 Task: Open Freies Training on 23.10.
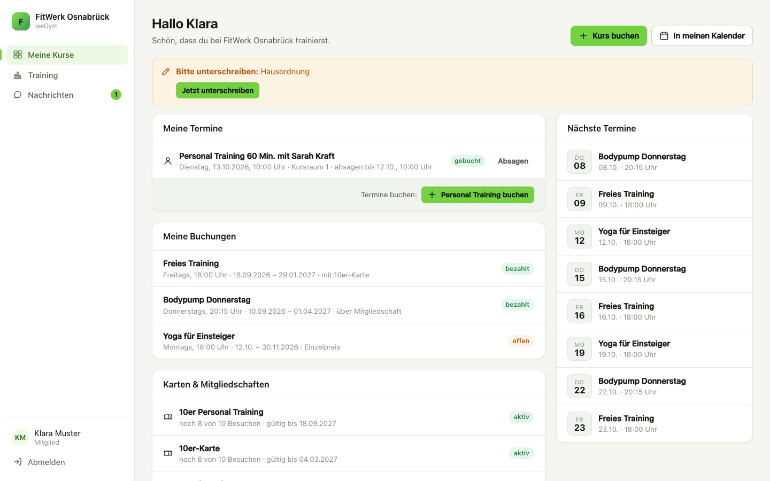tap(654, 424)
